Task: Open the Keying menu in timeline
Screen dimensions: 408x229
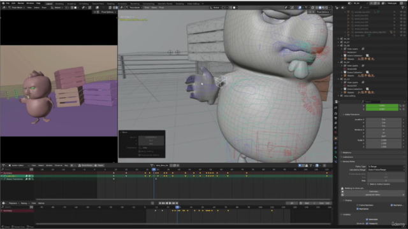Action: point(24,203)
